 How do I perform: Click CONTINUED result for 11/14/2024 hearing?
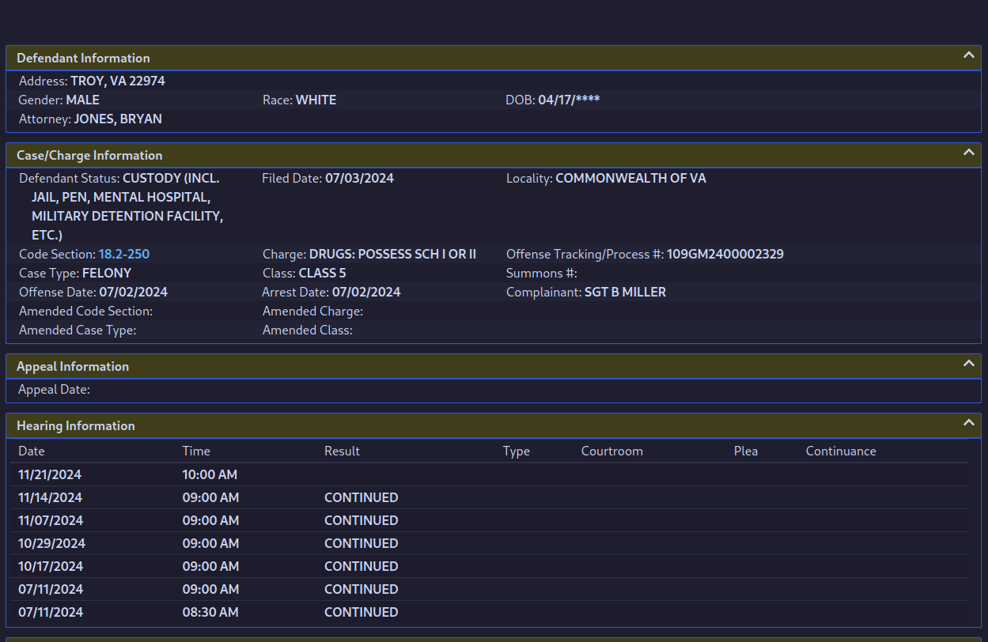[362, 497]
